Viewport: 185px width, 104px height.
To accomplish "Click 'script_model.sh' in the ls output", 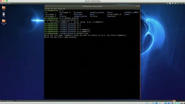I will pyautogui.click(x=114, y=14).
